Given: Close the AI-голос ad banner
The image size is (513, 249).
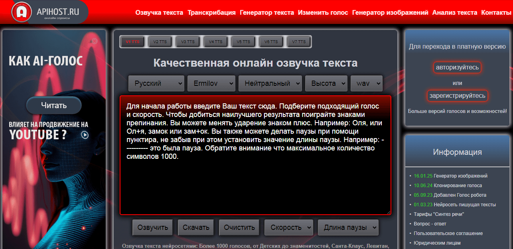Looking at the screenshot, I should [95, 41].
